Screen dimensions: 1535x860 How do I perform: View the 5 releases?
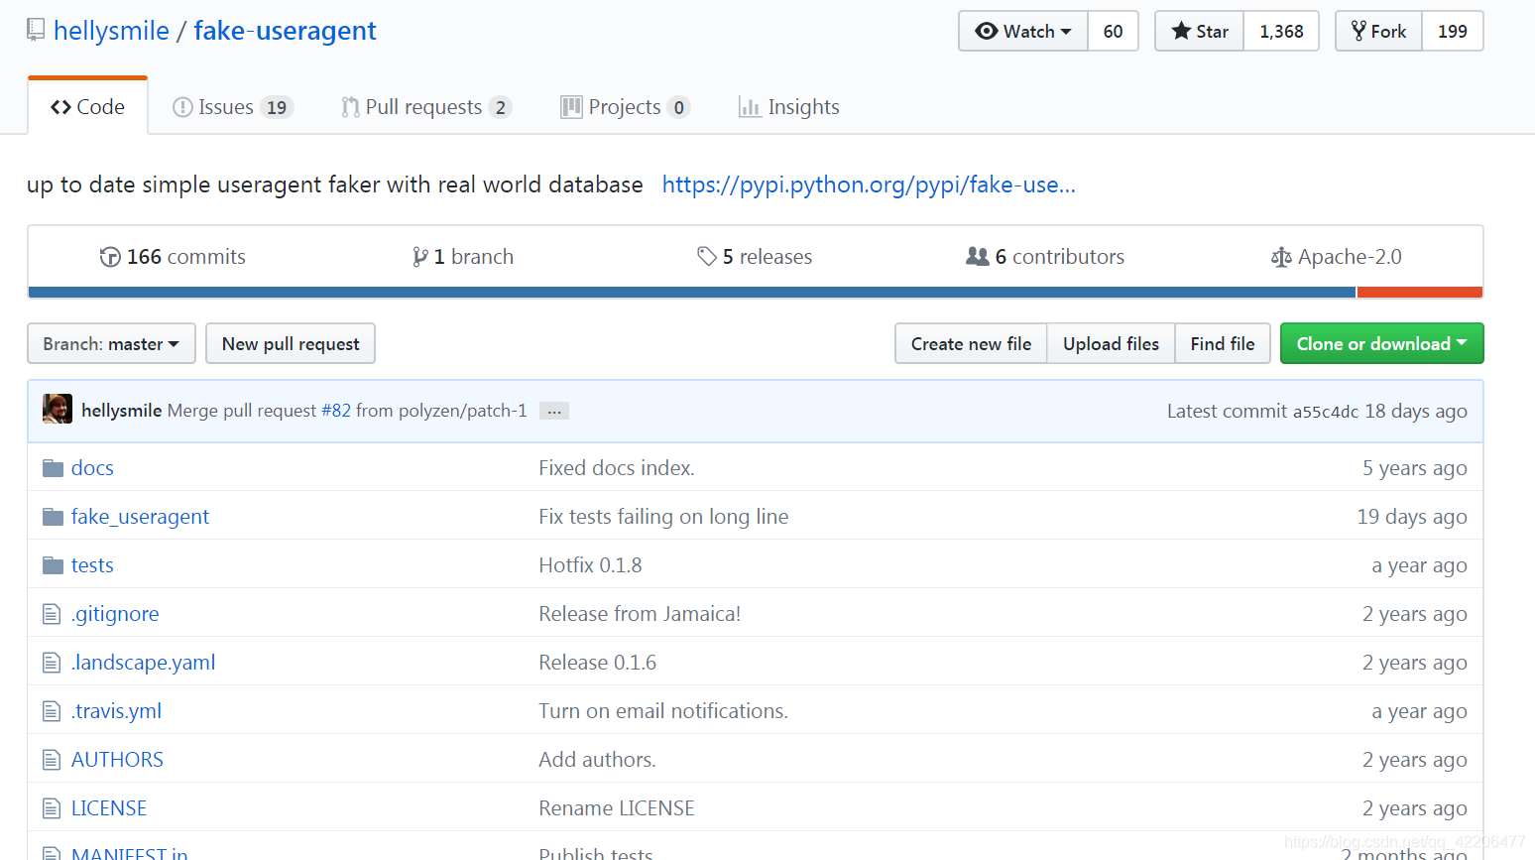(755, 257)
